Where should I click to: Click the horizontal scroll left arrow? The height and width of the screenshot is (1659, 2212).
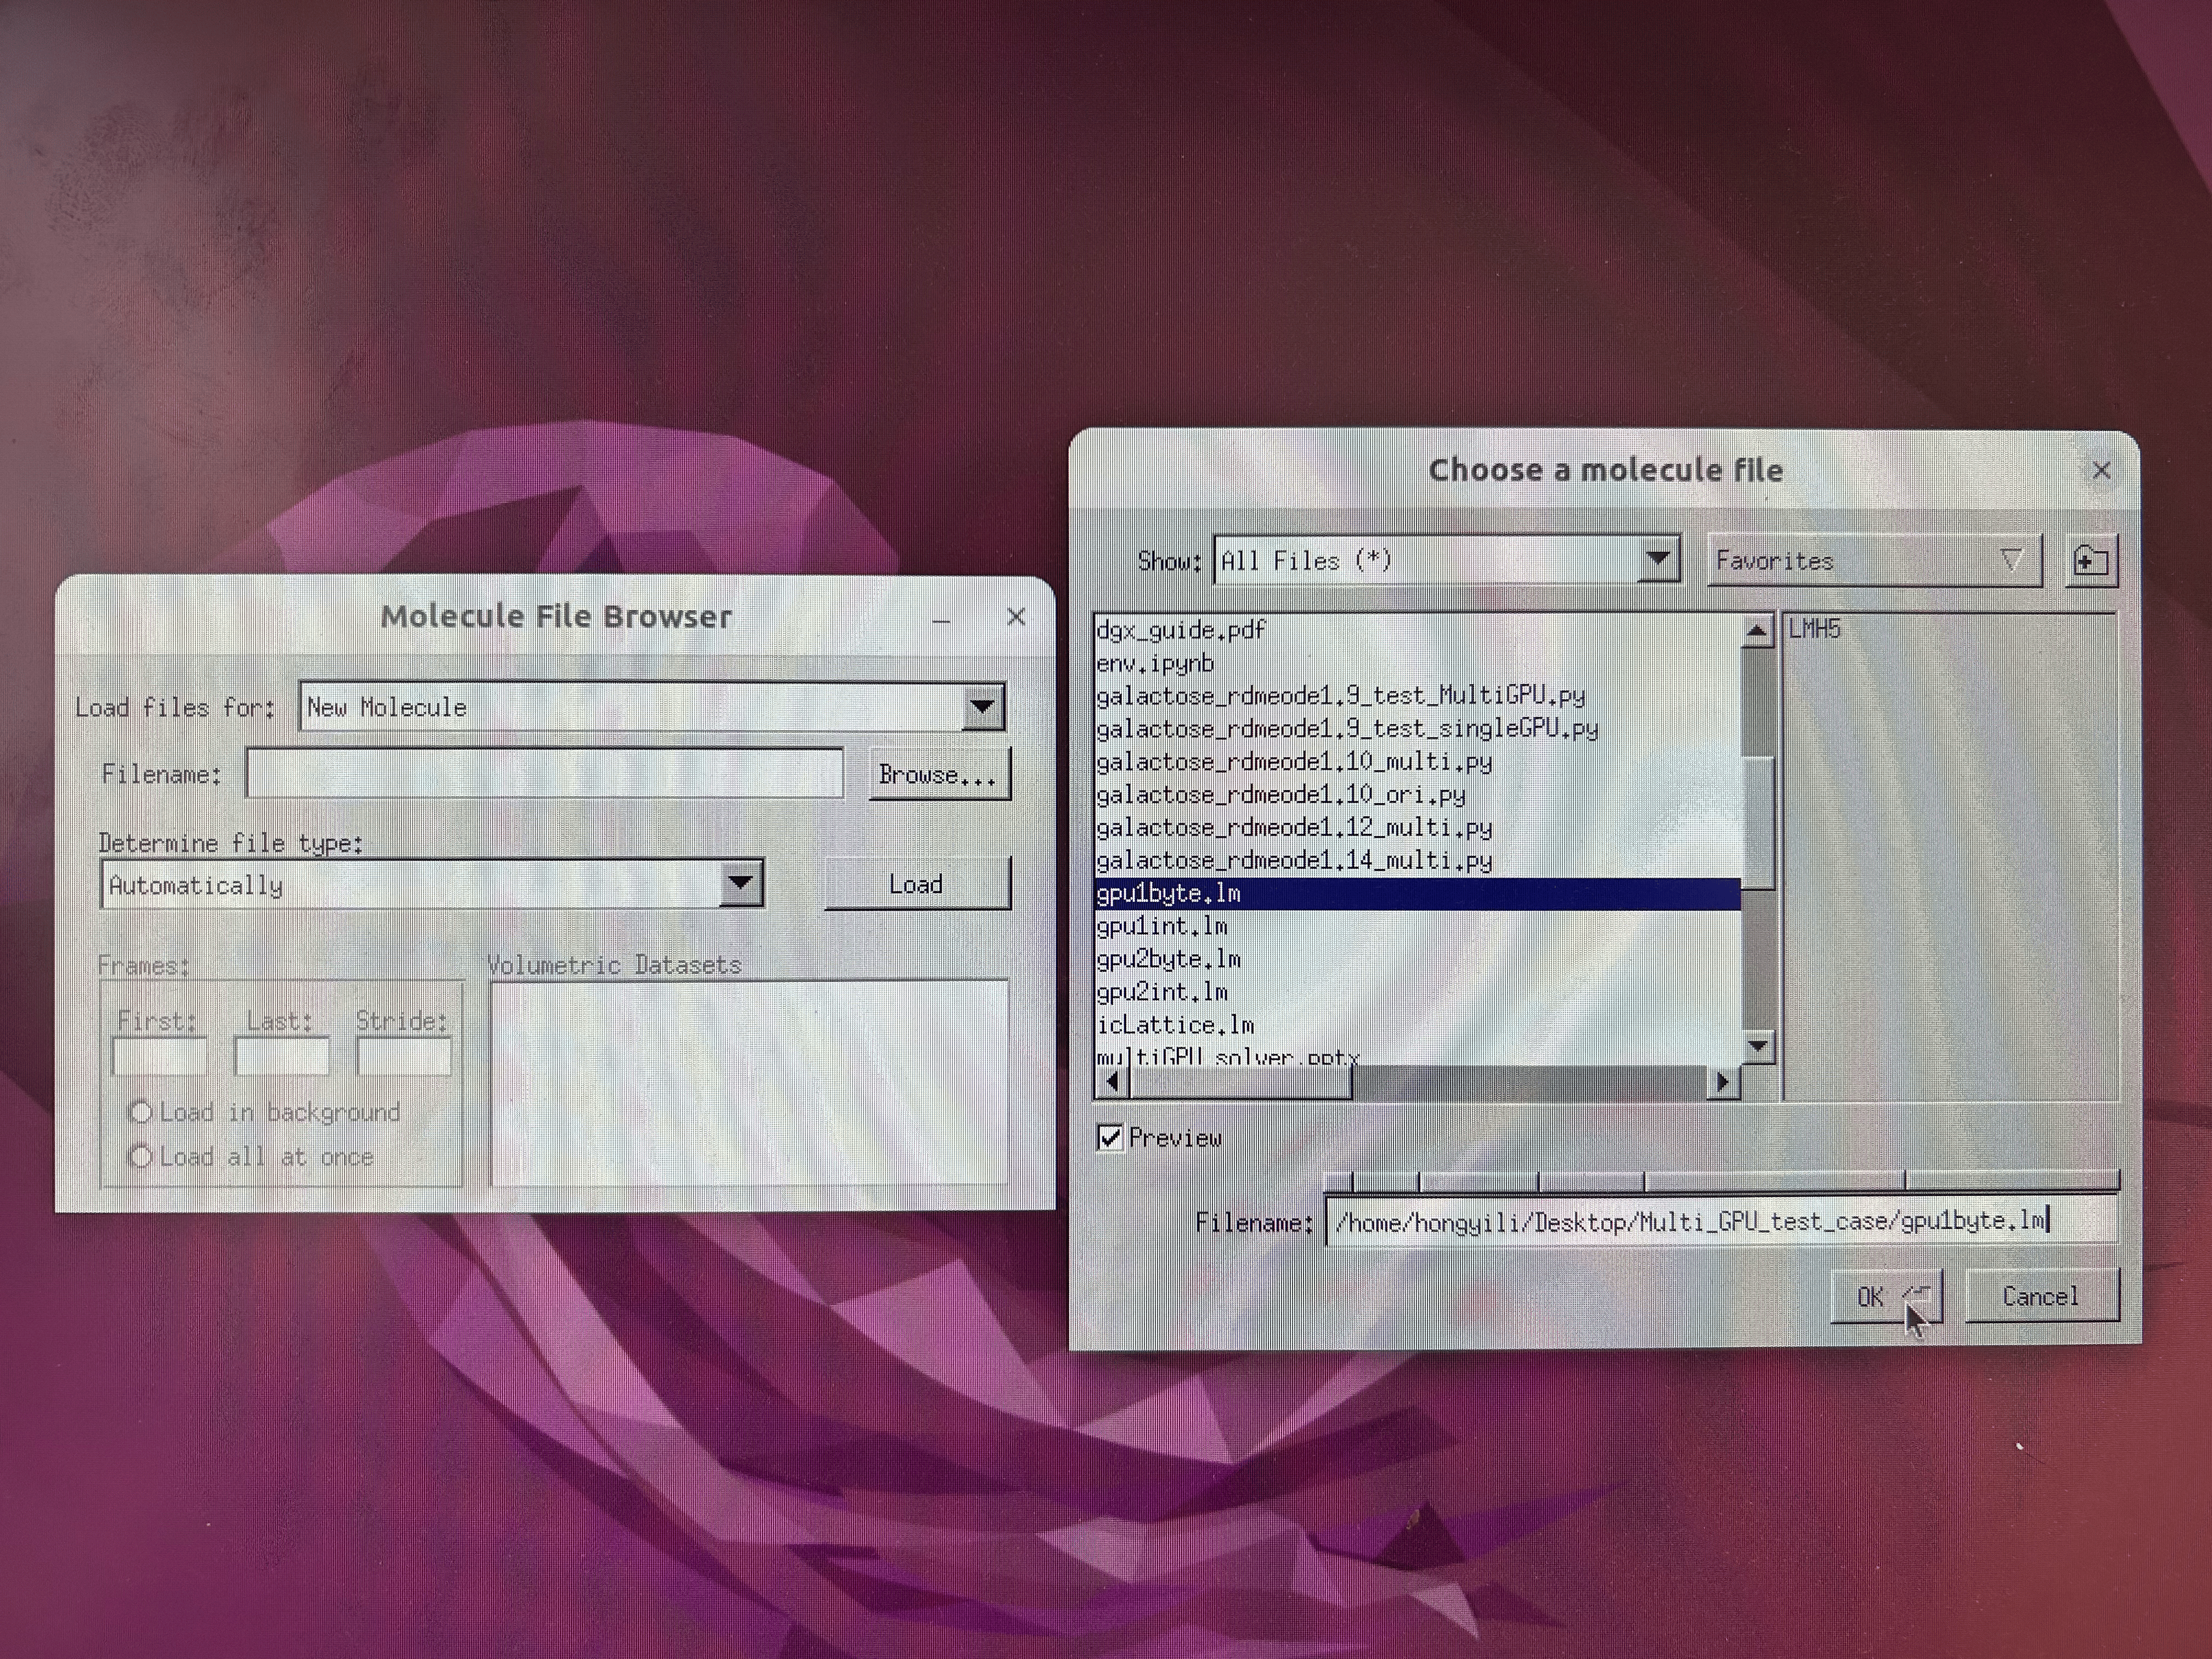tap(1112, 1082)
